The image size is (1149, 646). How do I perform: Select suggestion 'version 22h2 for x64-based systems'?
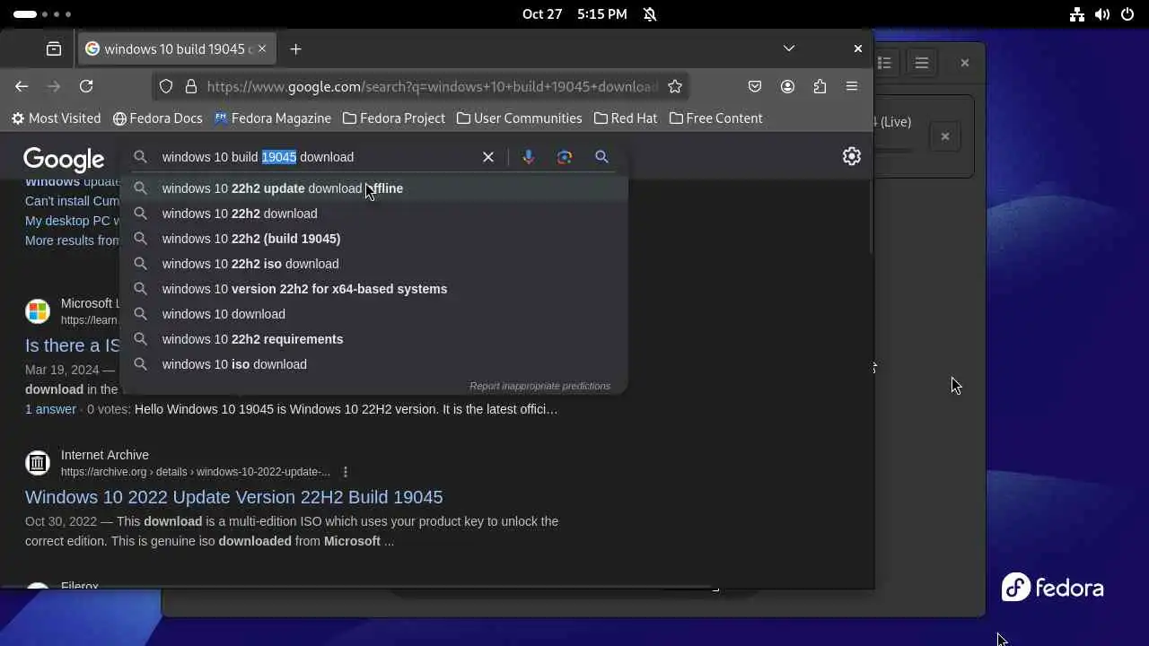coord(373,289)
